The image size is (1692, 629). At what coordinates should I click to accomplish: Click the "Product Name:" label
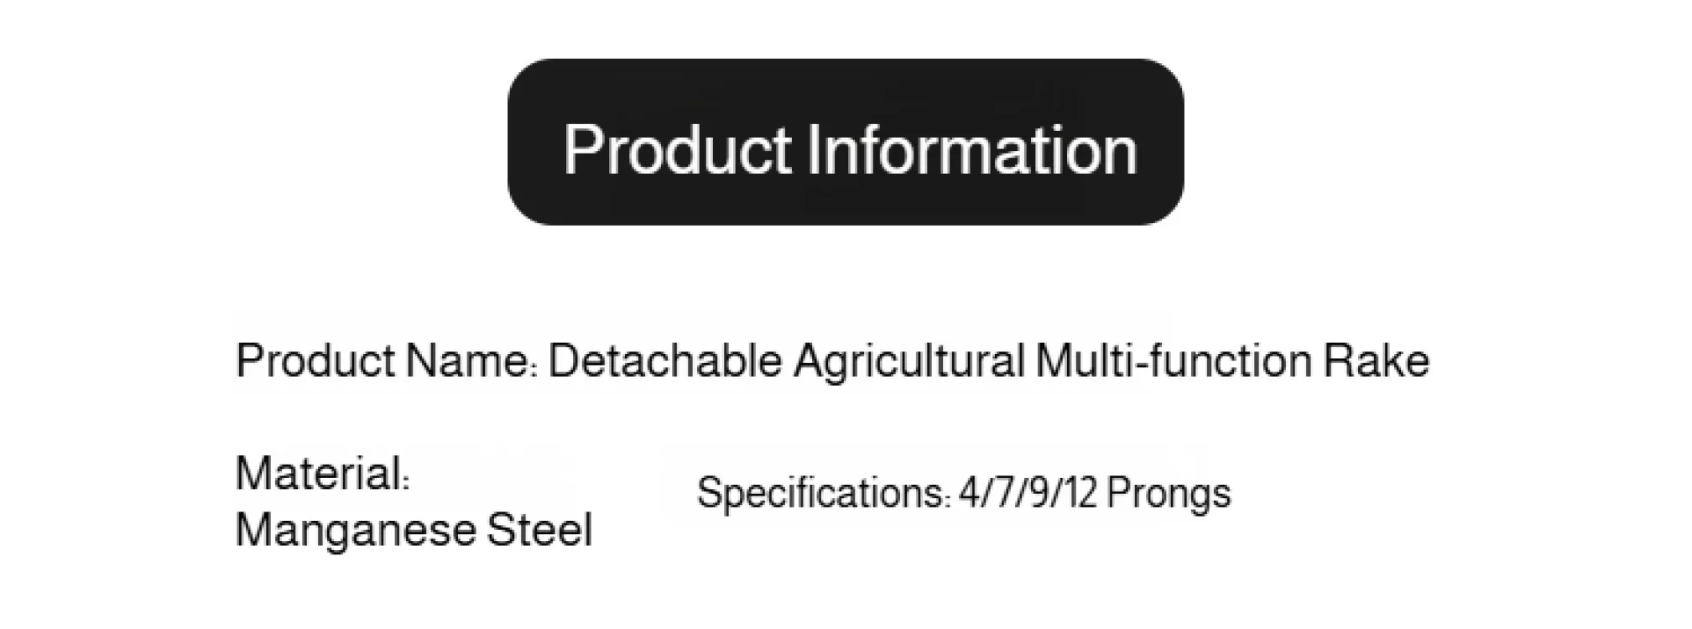[x=386, y=361]
